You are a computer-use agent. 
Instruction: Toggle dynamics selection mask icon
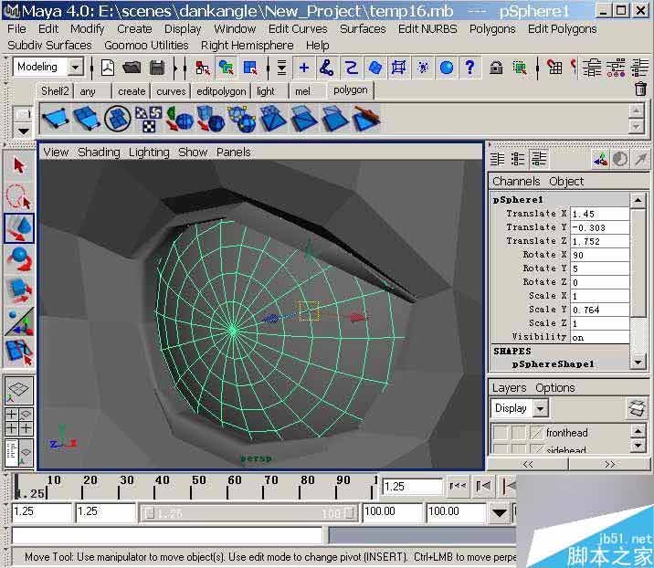pos(423,68)
